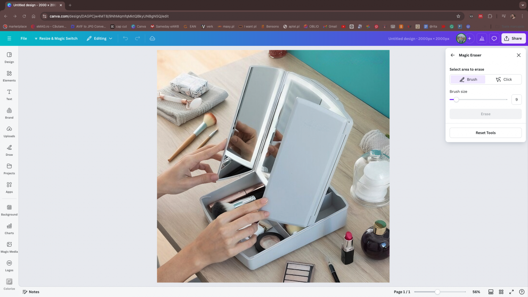Viewport: 528px width, 297px height.
Task: Open the analytics chart icon
Action: coord(482,38)
